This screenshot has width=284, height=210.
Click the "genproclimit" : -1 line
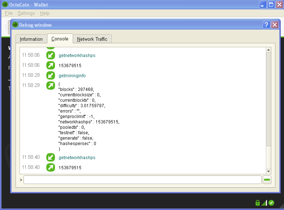pyautogui.click(x=76, y=117)
